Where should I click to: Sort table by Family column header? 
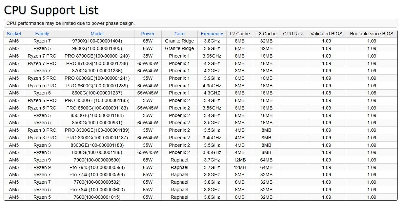pos(42,34)
